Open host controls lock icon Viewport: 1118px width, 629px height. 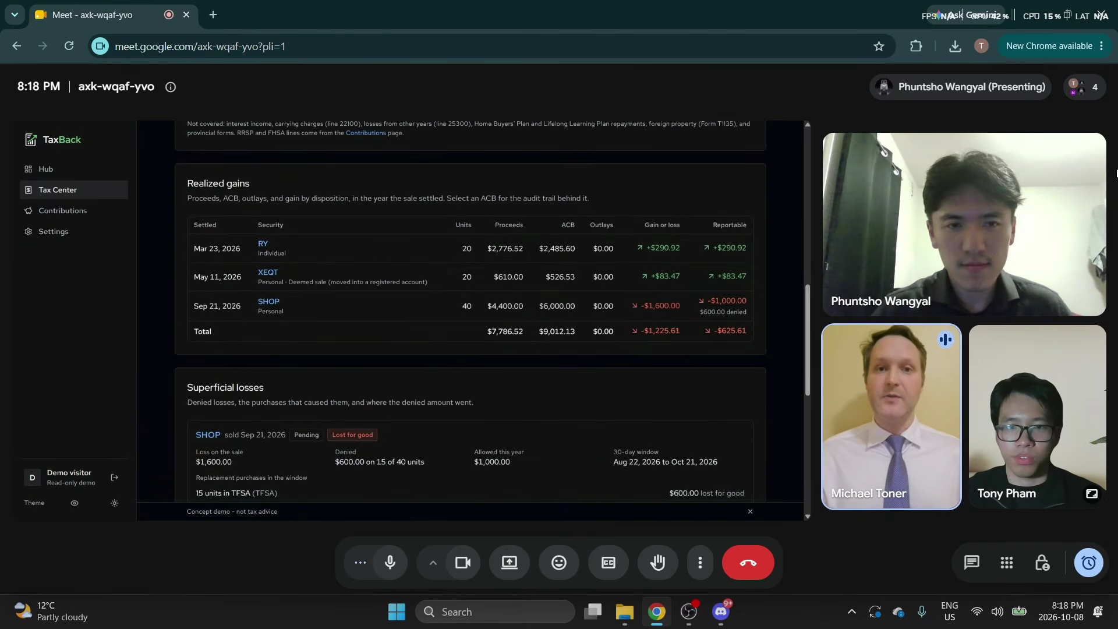point(1042,563)
